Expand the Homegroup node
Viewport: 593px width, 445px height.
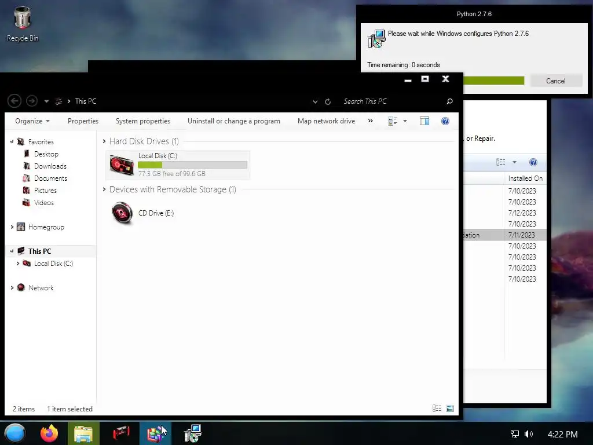click(12, 227)
